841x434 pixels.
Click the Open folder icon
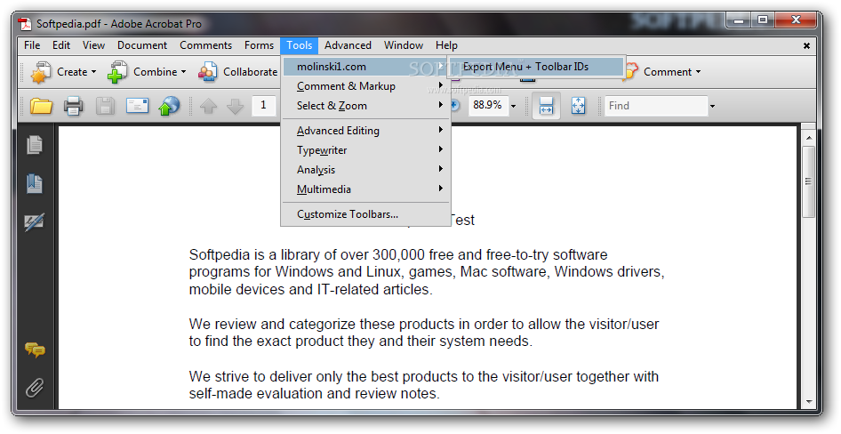(x=41, y=106)
